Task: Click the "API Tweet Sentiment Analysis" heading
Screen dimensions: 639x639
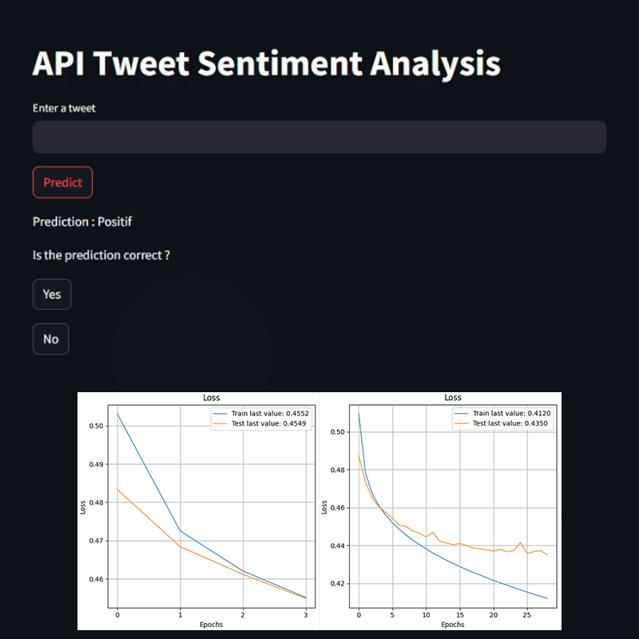Action: (266, 64)
